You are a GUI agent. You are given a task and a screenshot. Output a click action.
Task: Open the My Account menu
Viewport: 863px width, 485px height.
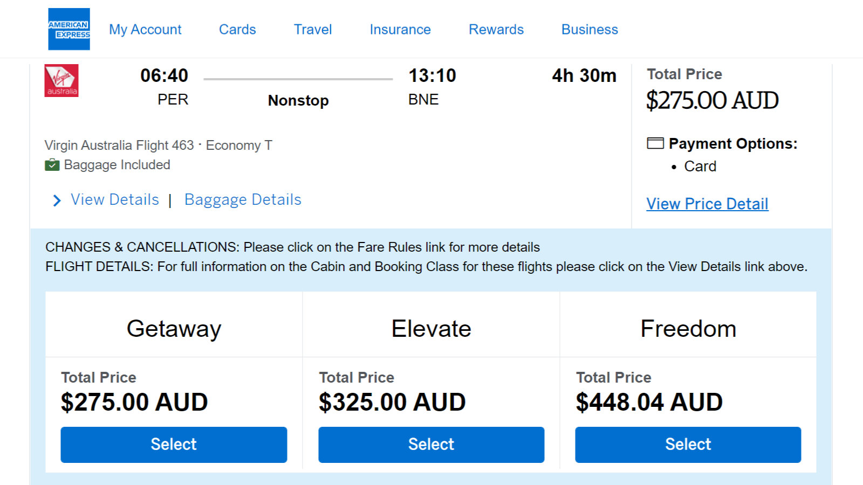click(x=145, y=30)
